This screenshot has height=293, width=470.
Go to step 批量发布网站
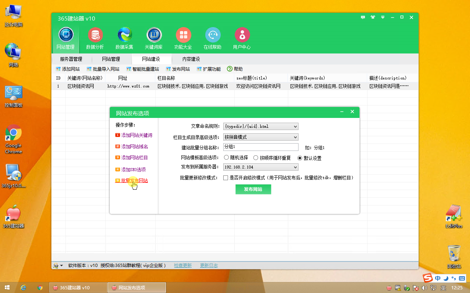132,181
